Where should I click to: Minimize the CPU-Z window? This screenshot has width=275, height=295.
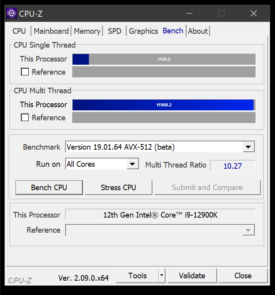[x=189, y=13]
